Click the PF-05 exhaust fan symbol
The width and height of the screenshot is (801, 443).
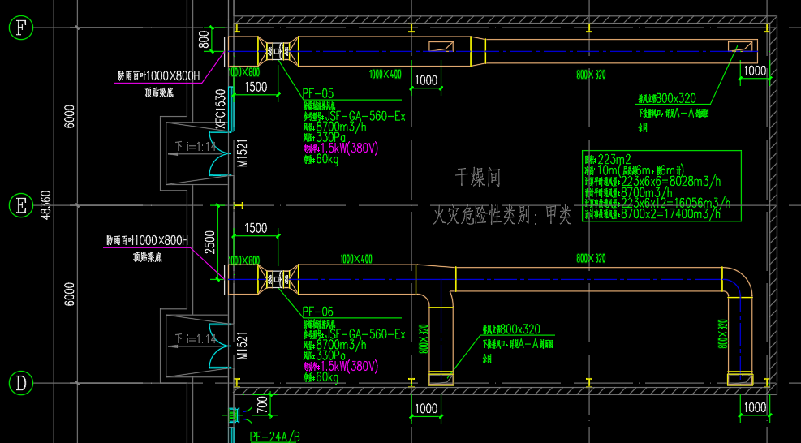coord(278,52)
